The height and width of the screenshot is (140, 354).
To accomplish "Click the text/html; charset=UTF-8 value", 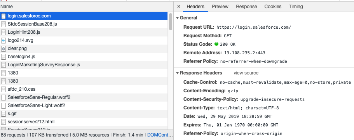I will (x=248, y=108).
